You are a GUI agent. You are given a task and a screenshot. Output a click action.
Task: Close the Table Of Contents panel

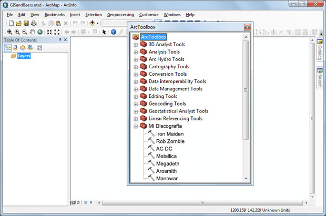click(65, 40)
